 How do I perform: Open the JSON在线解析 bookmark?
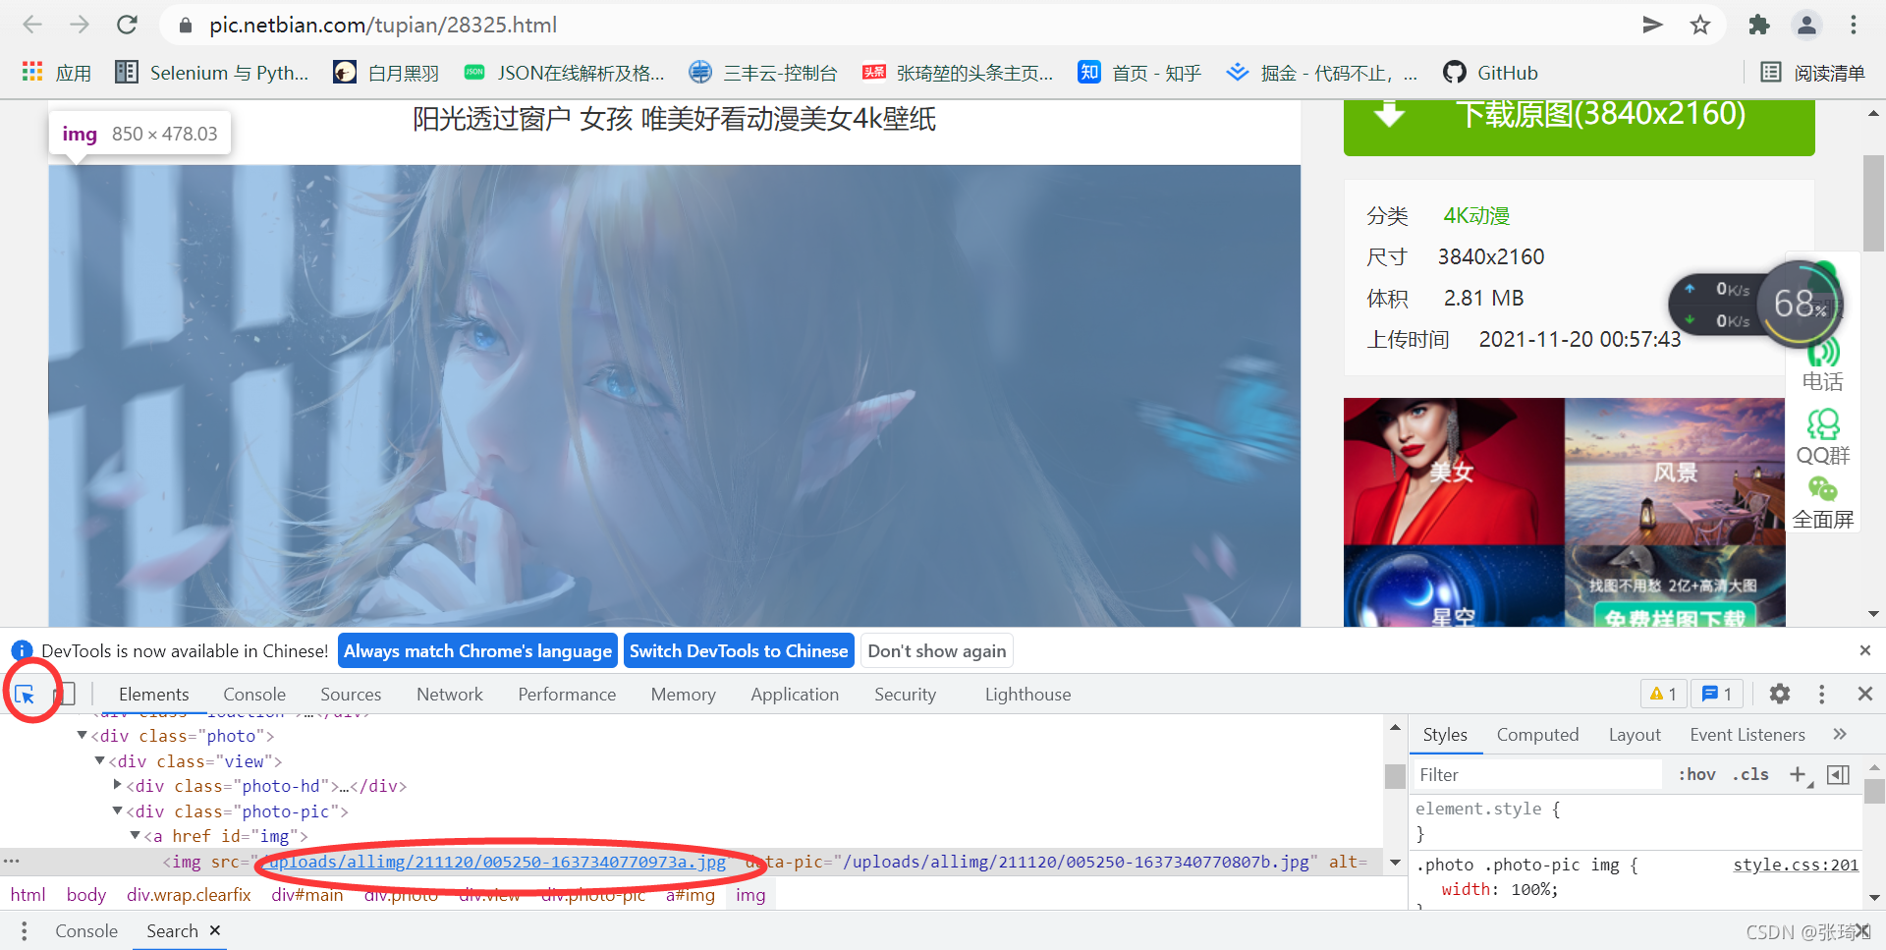[564, 73]
